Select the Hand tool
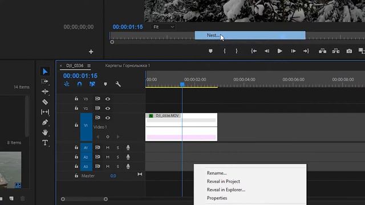 [45, 132]
